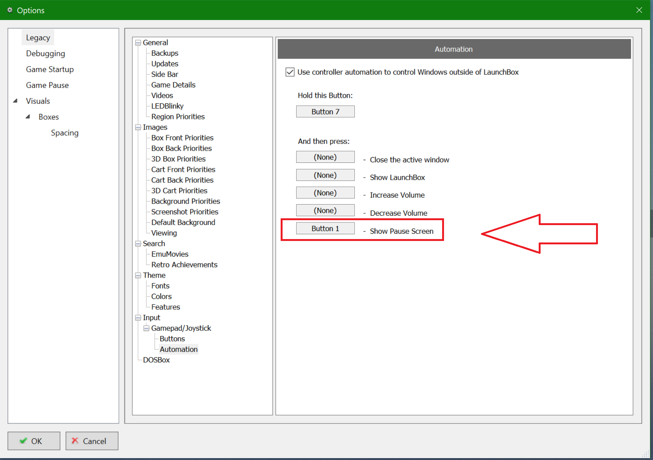Screen dimensions: 653x460
Task: Select Side Bar in the tree
Action: pos(165,74)
